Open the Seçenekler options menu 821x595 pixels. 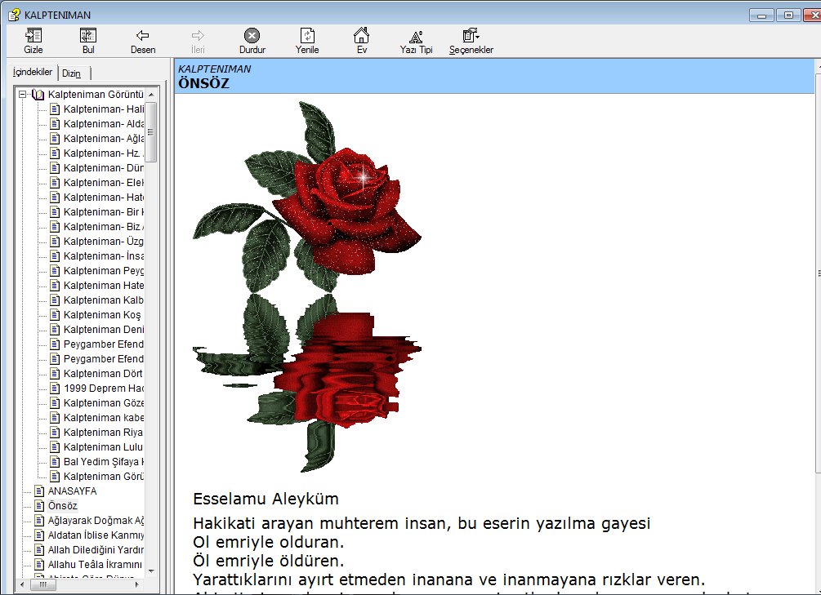[471, 41]
